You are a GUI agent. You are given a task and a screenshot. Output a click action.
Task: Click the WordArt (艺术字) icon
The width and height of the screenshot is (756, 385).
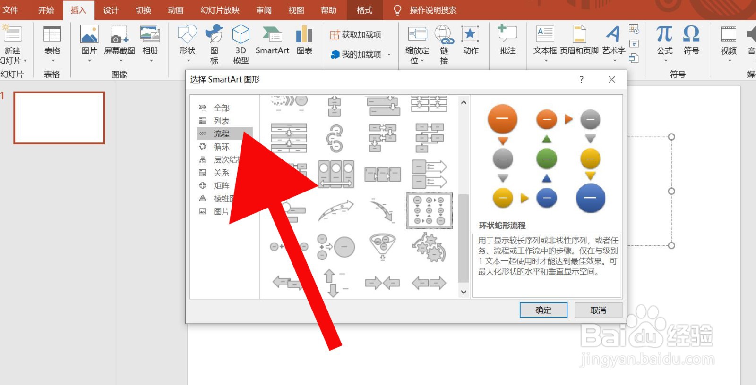(x=613, y=34)
